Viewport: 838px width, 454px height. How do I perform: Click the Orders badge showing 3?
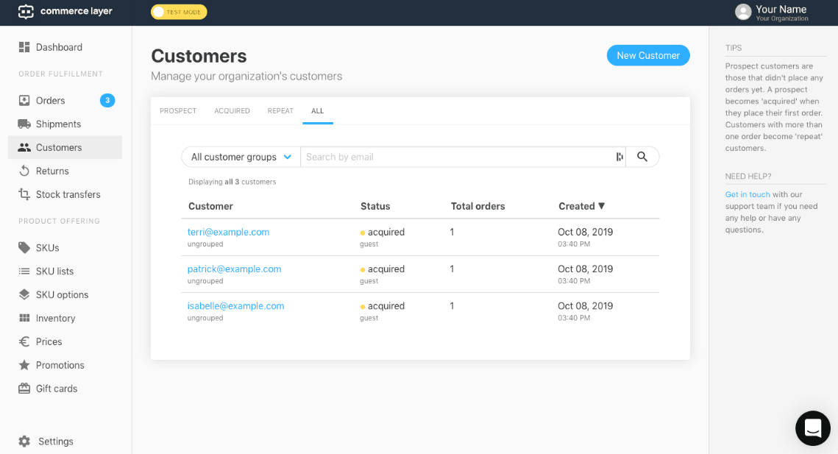(x=107, y=100)
